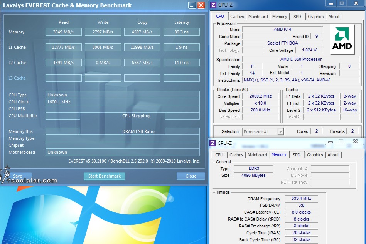
Task: Click the Level 2 cache value 2 x 512 KBytes
Action: click(x=321, y=110)
